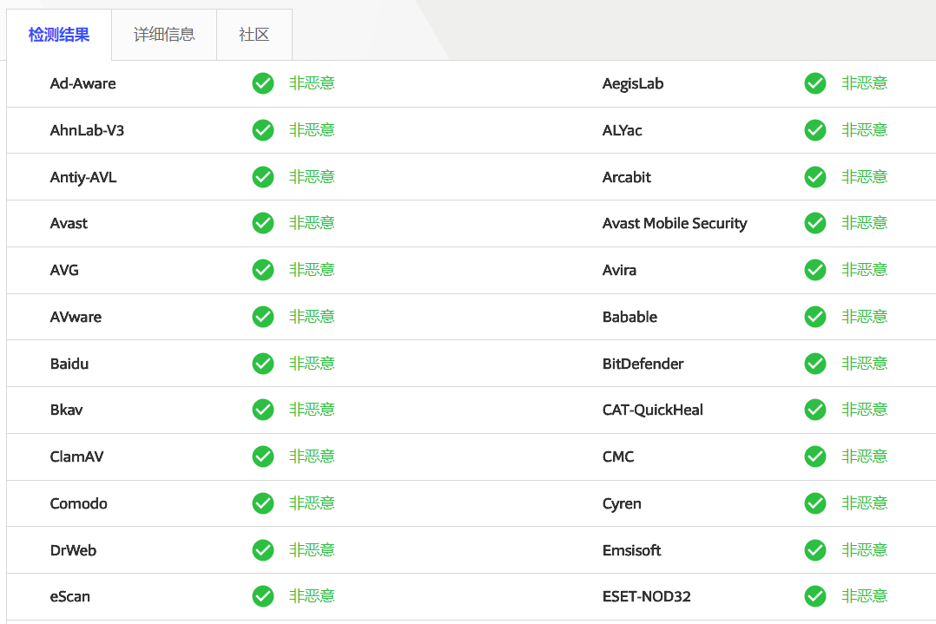936x624 pixels.
Task: Click the green check icon for eScan
Action: [x=262, y=596]
